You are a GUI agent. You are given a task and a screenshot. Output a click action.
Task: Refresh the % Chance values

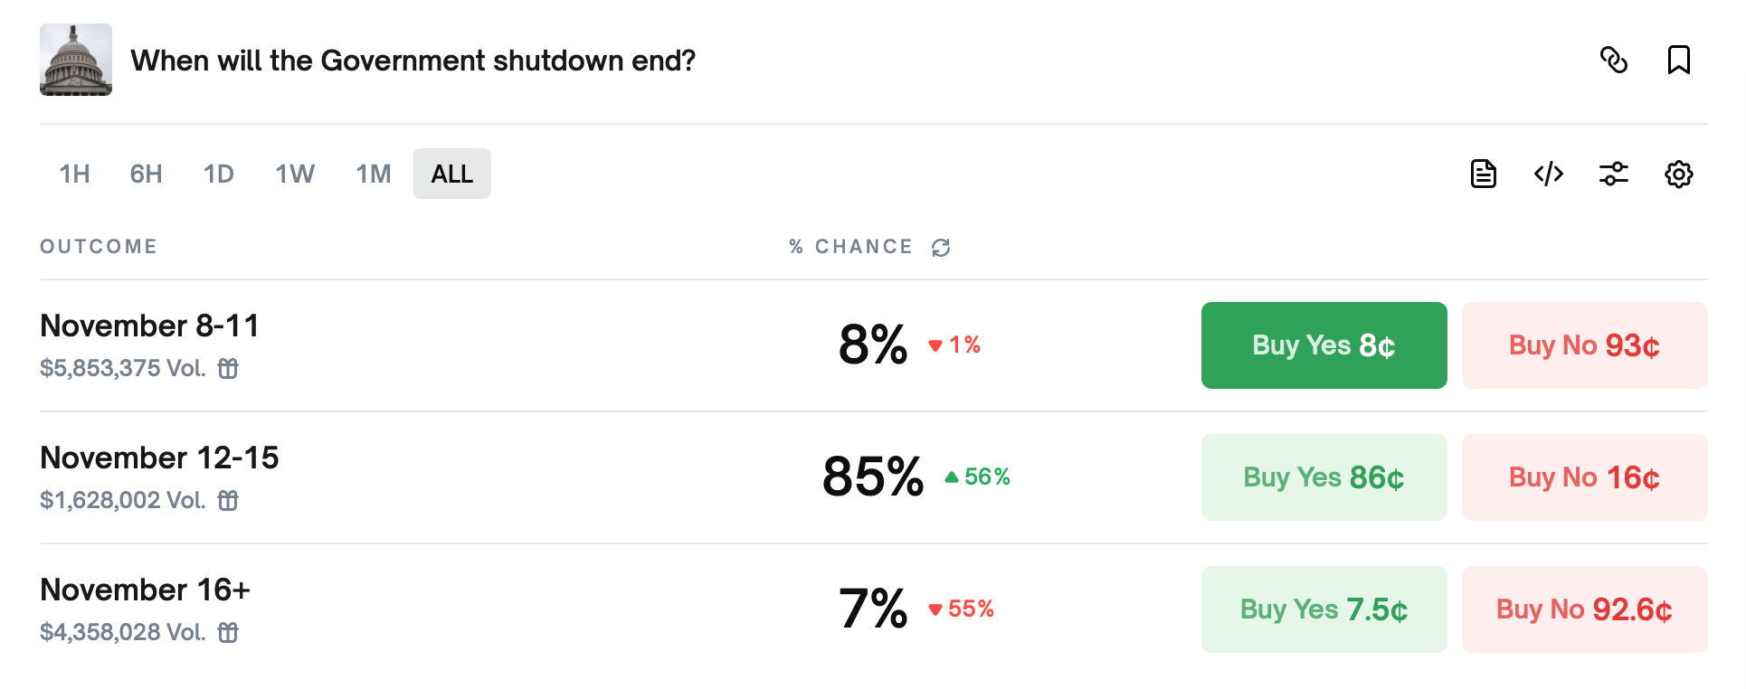(941, 246)
